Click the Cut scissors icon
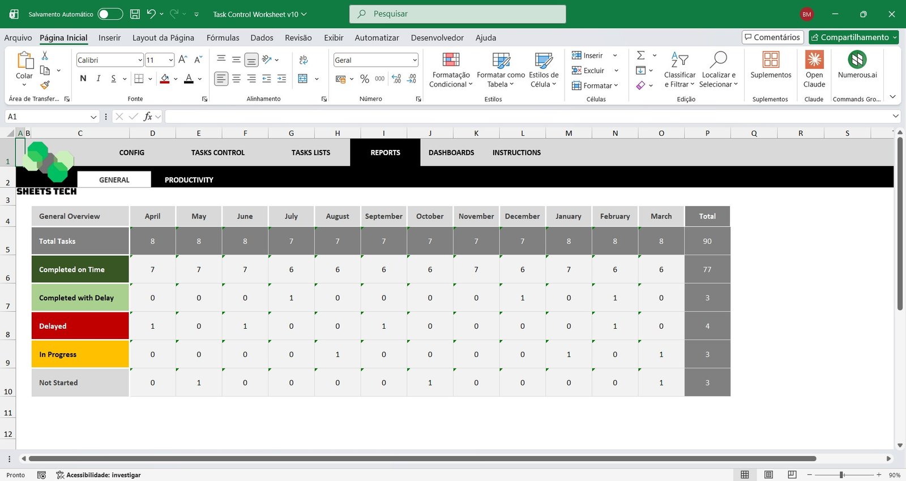This screenshot has height=481, width=906. (45, 55)
